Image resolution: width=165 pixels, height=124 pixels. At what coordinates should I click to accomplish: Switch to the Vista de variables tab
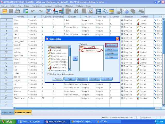pos(23,112)
